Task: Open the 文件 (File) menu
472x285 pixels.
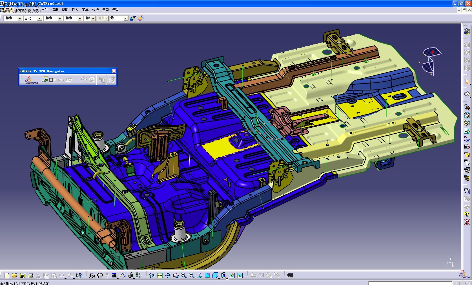Action: click(x=45, y=10)
